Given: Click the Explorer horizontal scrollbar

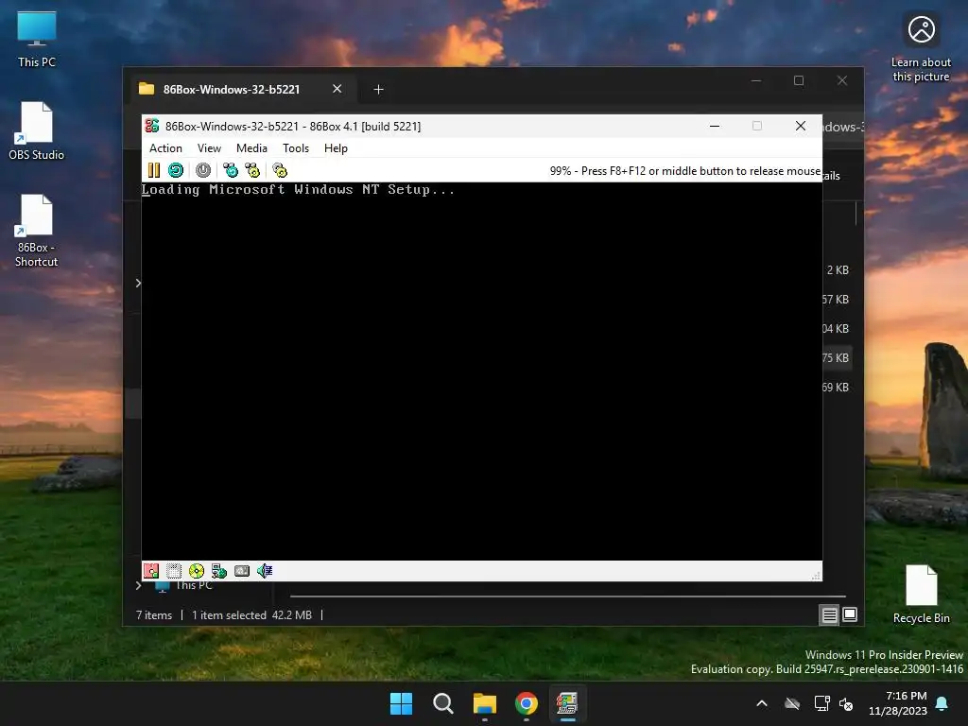Looking at the screenshot, I should [x=568, y=596].
